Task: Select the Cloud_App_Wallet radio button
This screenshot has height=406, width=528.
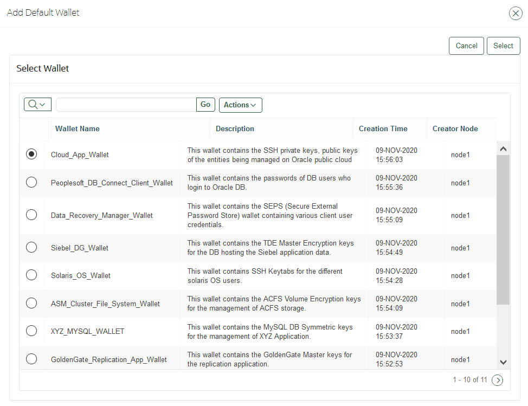Action: 31,154
